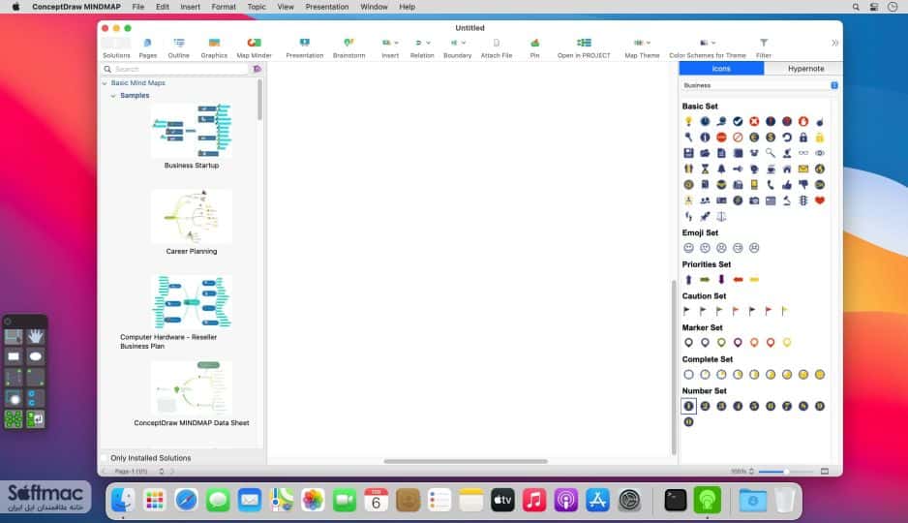The width and height of the screenshot is (908, 523).
Task: Click the ConceptDraw MINDMAP app menu
Action: tap(76, 7)
